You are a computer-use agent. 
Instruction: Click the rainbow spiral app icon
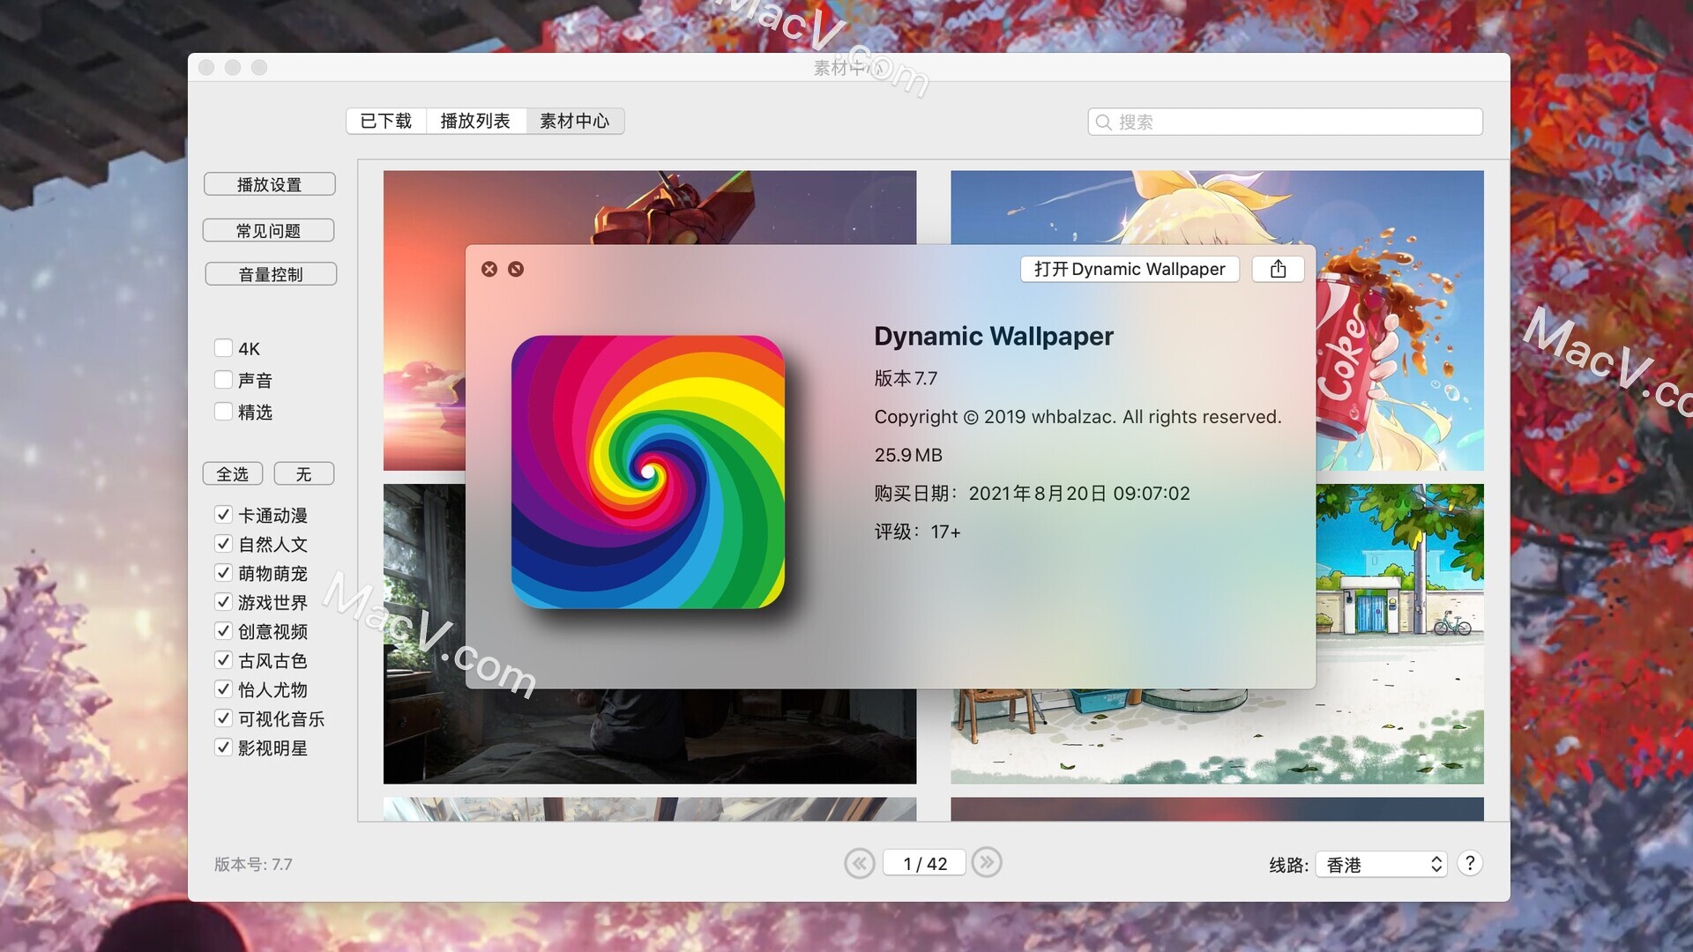648,472
